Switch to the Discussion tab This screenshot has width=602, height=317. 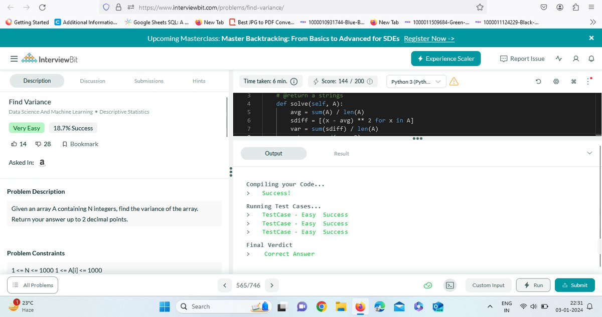click(x=93, y=81)
